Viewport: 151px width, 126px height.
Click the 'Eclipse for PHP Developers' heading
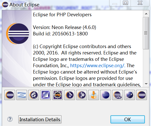point(62,15)
